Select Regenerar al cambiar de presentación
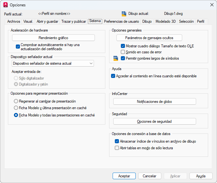This screenshot has width=217, height=183. coord(16,101)
